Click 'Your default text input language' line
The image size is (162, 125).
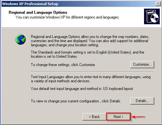tap(82, 89)
